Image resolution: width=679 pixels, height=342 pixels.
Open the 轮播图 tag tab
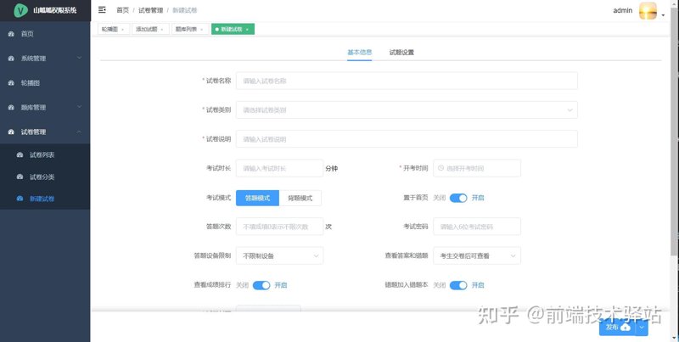[114, 29]
